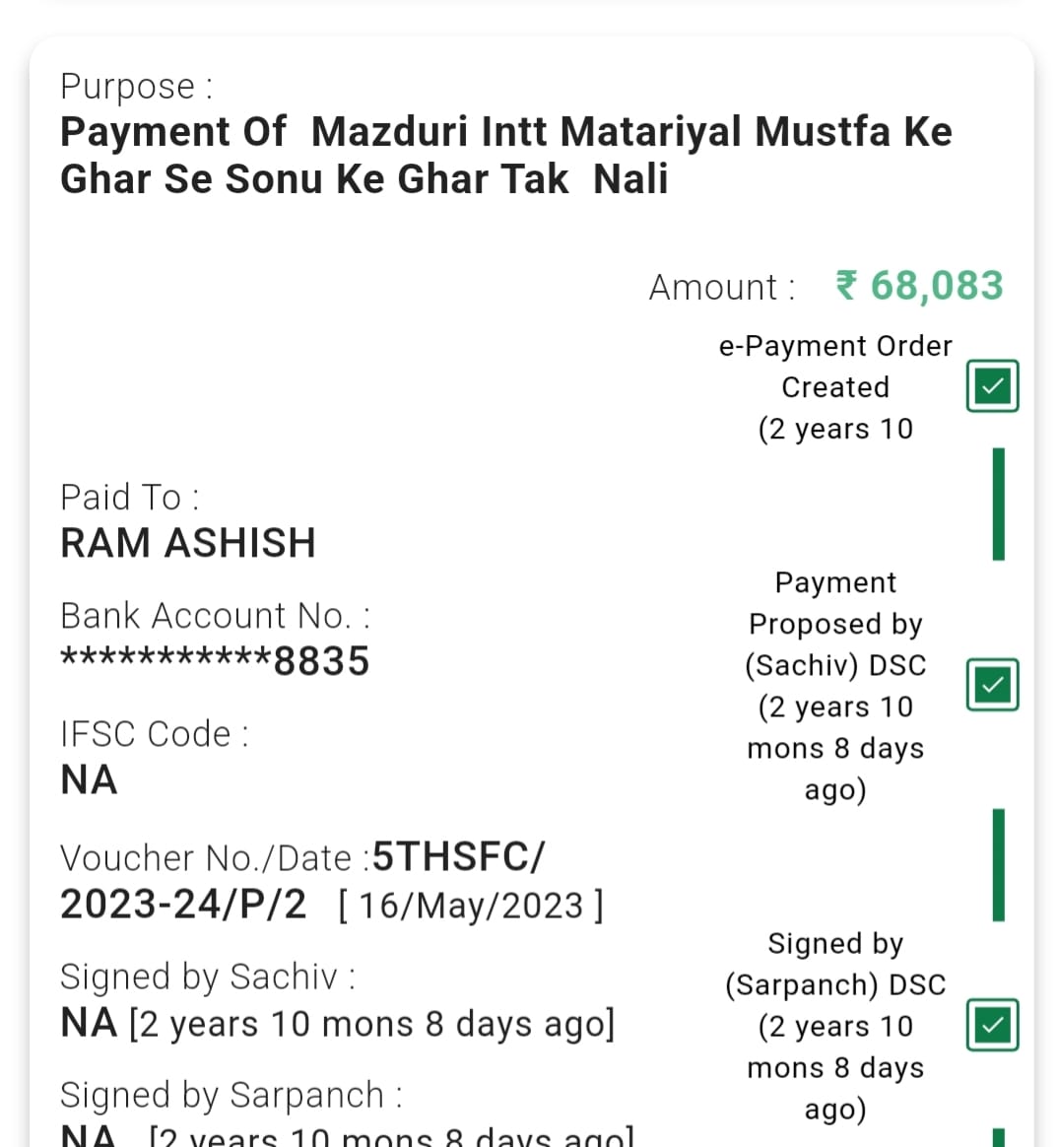Image resolution: width=1058 pixels, height=1147 pixels.
Task: Tap the payee name RAM ASHISH
Action: [188, 543]
